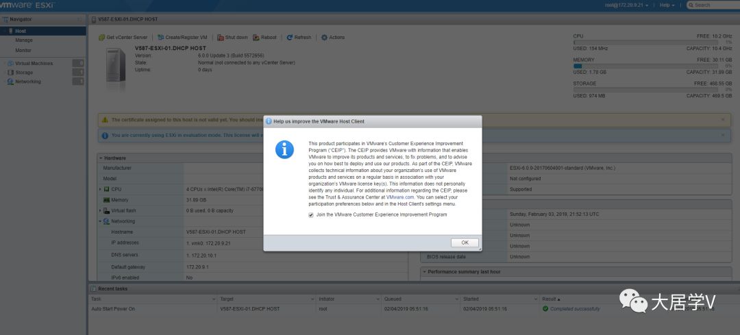The height and width of the screenshot is (335, 740).
Task: Click the Shut down toolbar icon
Action: (x=221, y=37)
